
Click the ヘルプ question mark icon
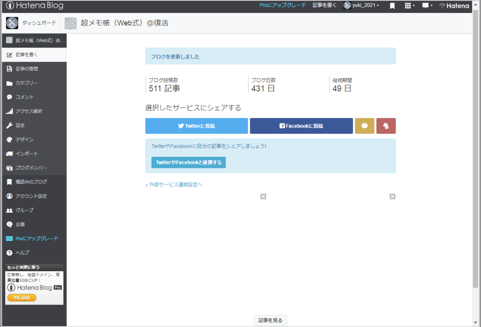9,253
